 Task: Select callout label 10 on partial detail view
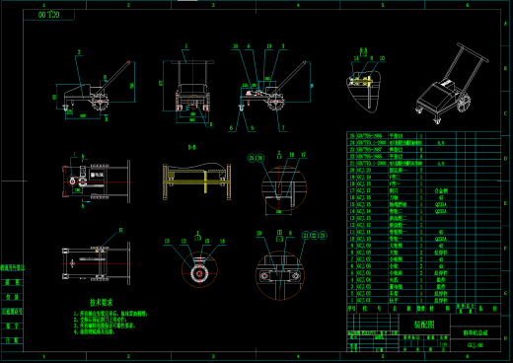[382, 58]
